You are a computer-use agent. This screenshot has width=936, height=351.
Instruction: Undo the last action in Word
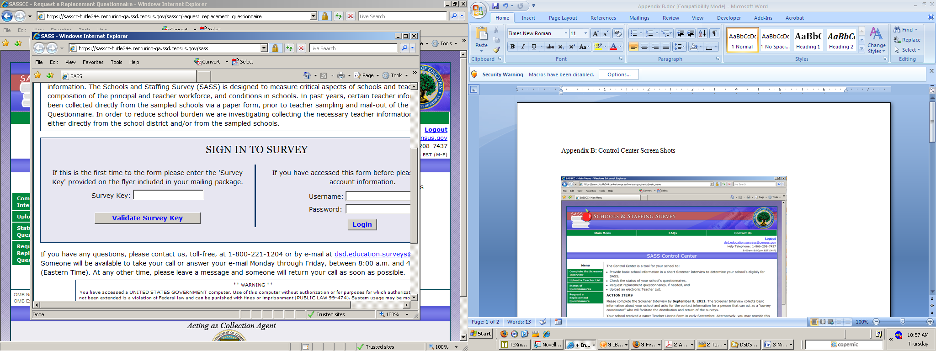[x=505, y=6]
